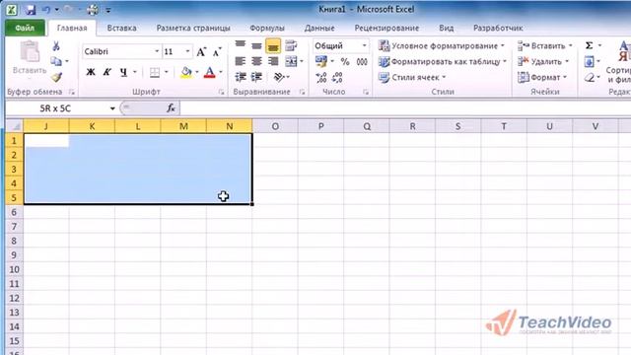The height and width of the screenshot is (355, 631).
Task: Open the fill color dropdown arrow
Action: click(197, 72)
